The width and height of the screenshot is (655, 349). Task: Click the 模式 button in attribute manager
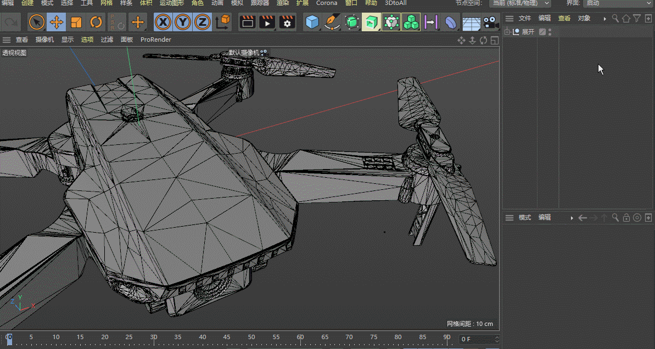(525, 218)
